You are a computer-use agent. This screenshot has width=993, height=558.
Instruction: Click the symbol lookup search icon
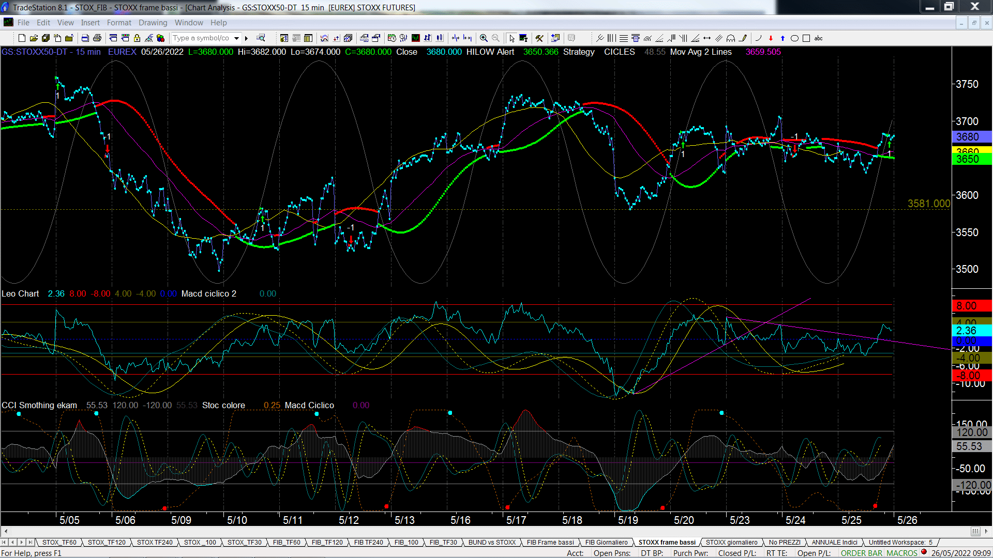point(261,38)
